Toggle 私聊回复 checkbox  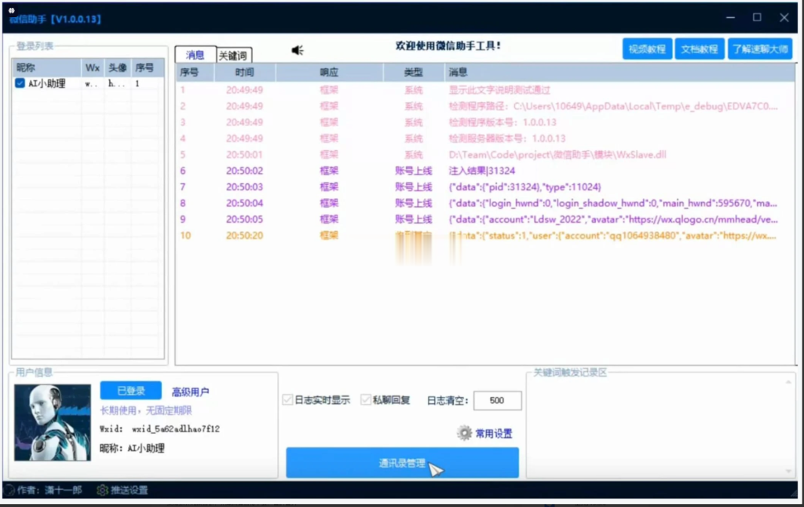[x=366, y=400]
